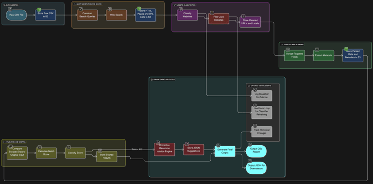Select the Scrape Targeted Fields node
This screenshot has width=373, height=184.
pyautogui.click(x=294, y=55)
